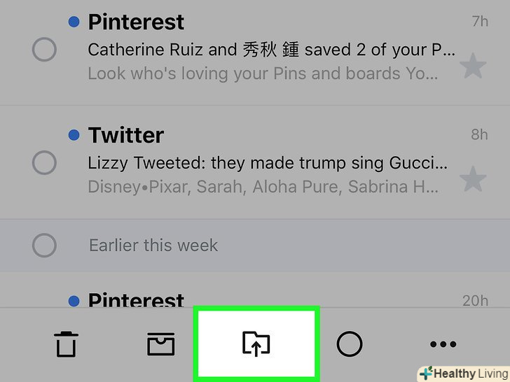The height and width of the screenshot is (382, 510).
Task: Tap the move to folder icon
Action: pos(256,344)
